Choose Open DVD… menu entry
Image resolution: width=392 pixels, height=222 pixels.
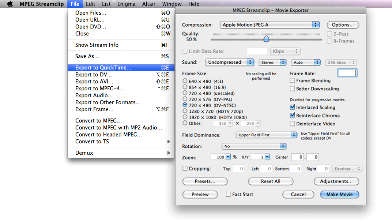coord(121,27)
